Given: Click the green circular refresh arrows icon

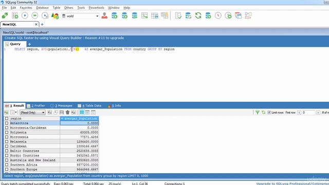Looking at the screenshot, I should 198,15.
